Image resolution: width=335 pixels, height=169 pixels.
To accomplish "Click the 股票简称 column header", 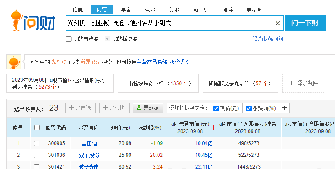I will coord(88,128).
